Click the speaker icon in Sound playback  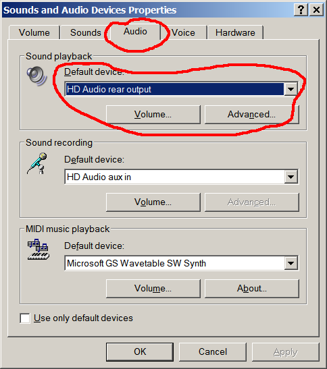(36, 76)
